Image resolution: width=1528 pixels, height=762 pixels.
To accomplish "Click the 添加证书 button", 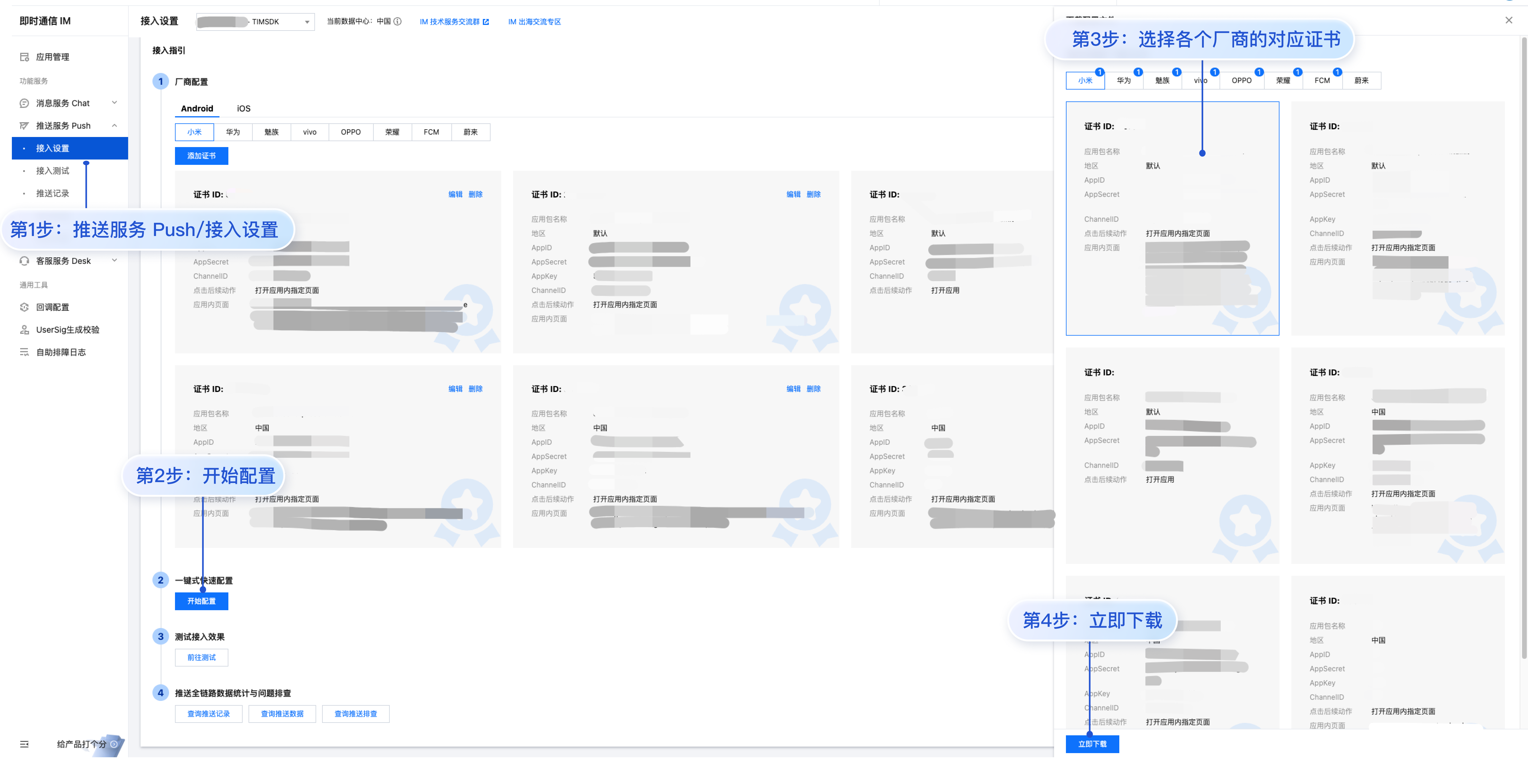I will [201, 156].
